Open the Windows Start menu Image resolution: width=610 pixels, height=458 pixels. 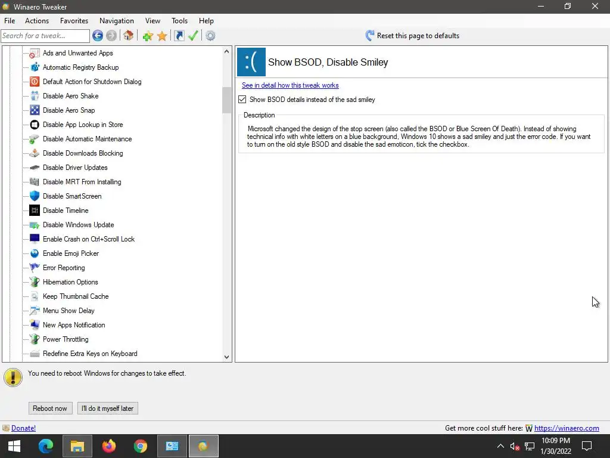pos(14,446)
